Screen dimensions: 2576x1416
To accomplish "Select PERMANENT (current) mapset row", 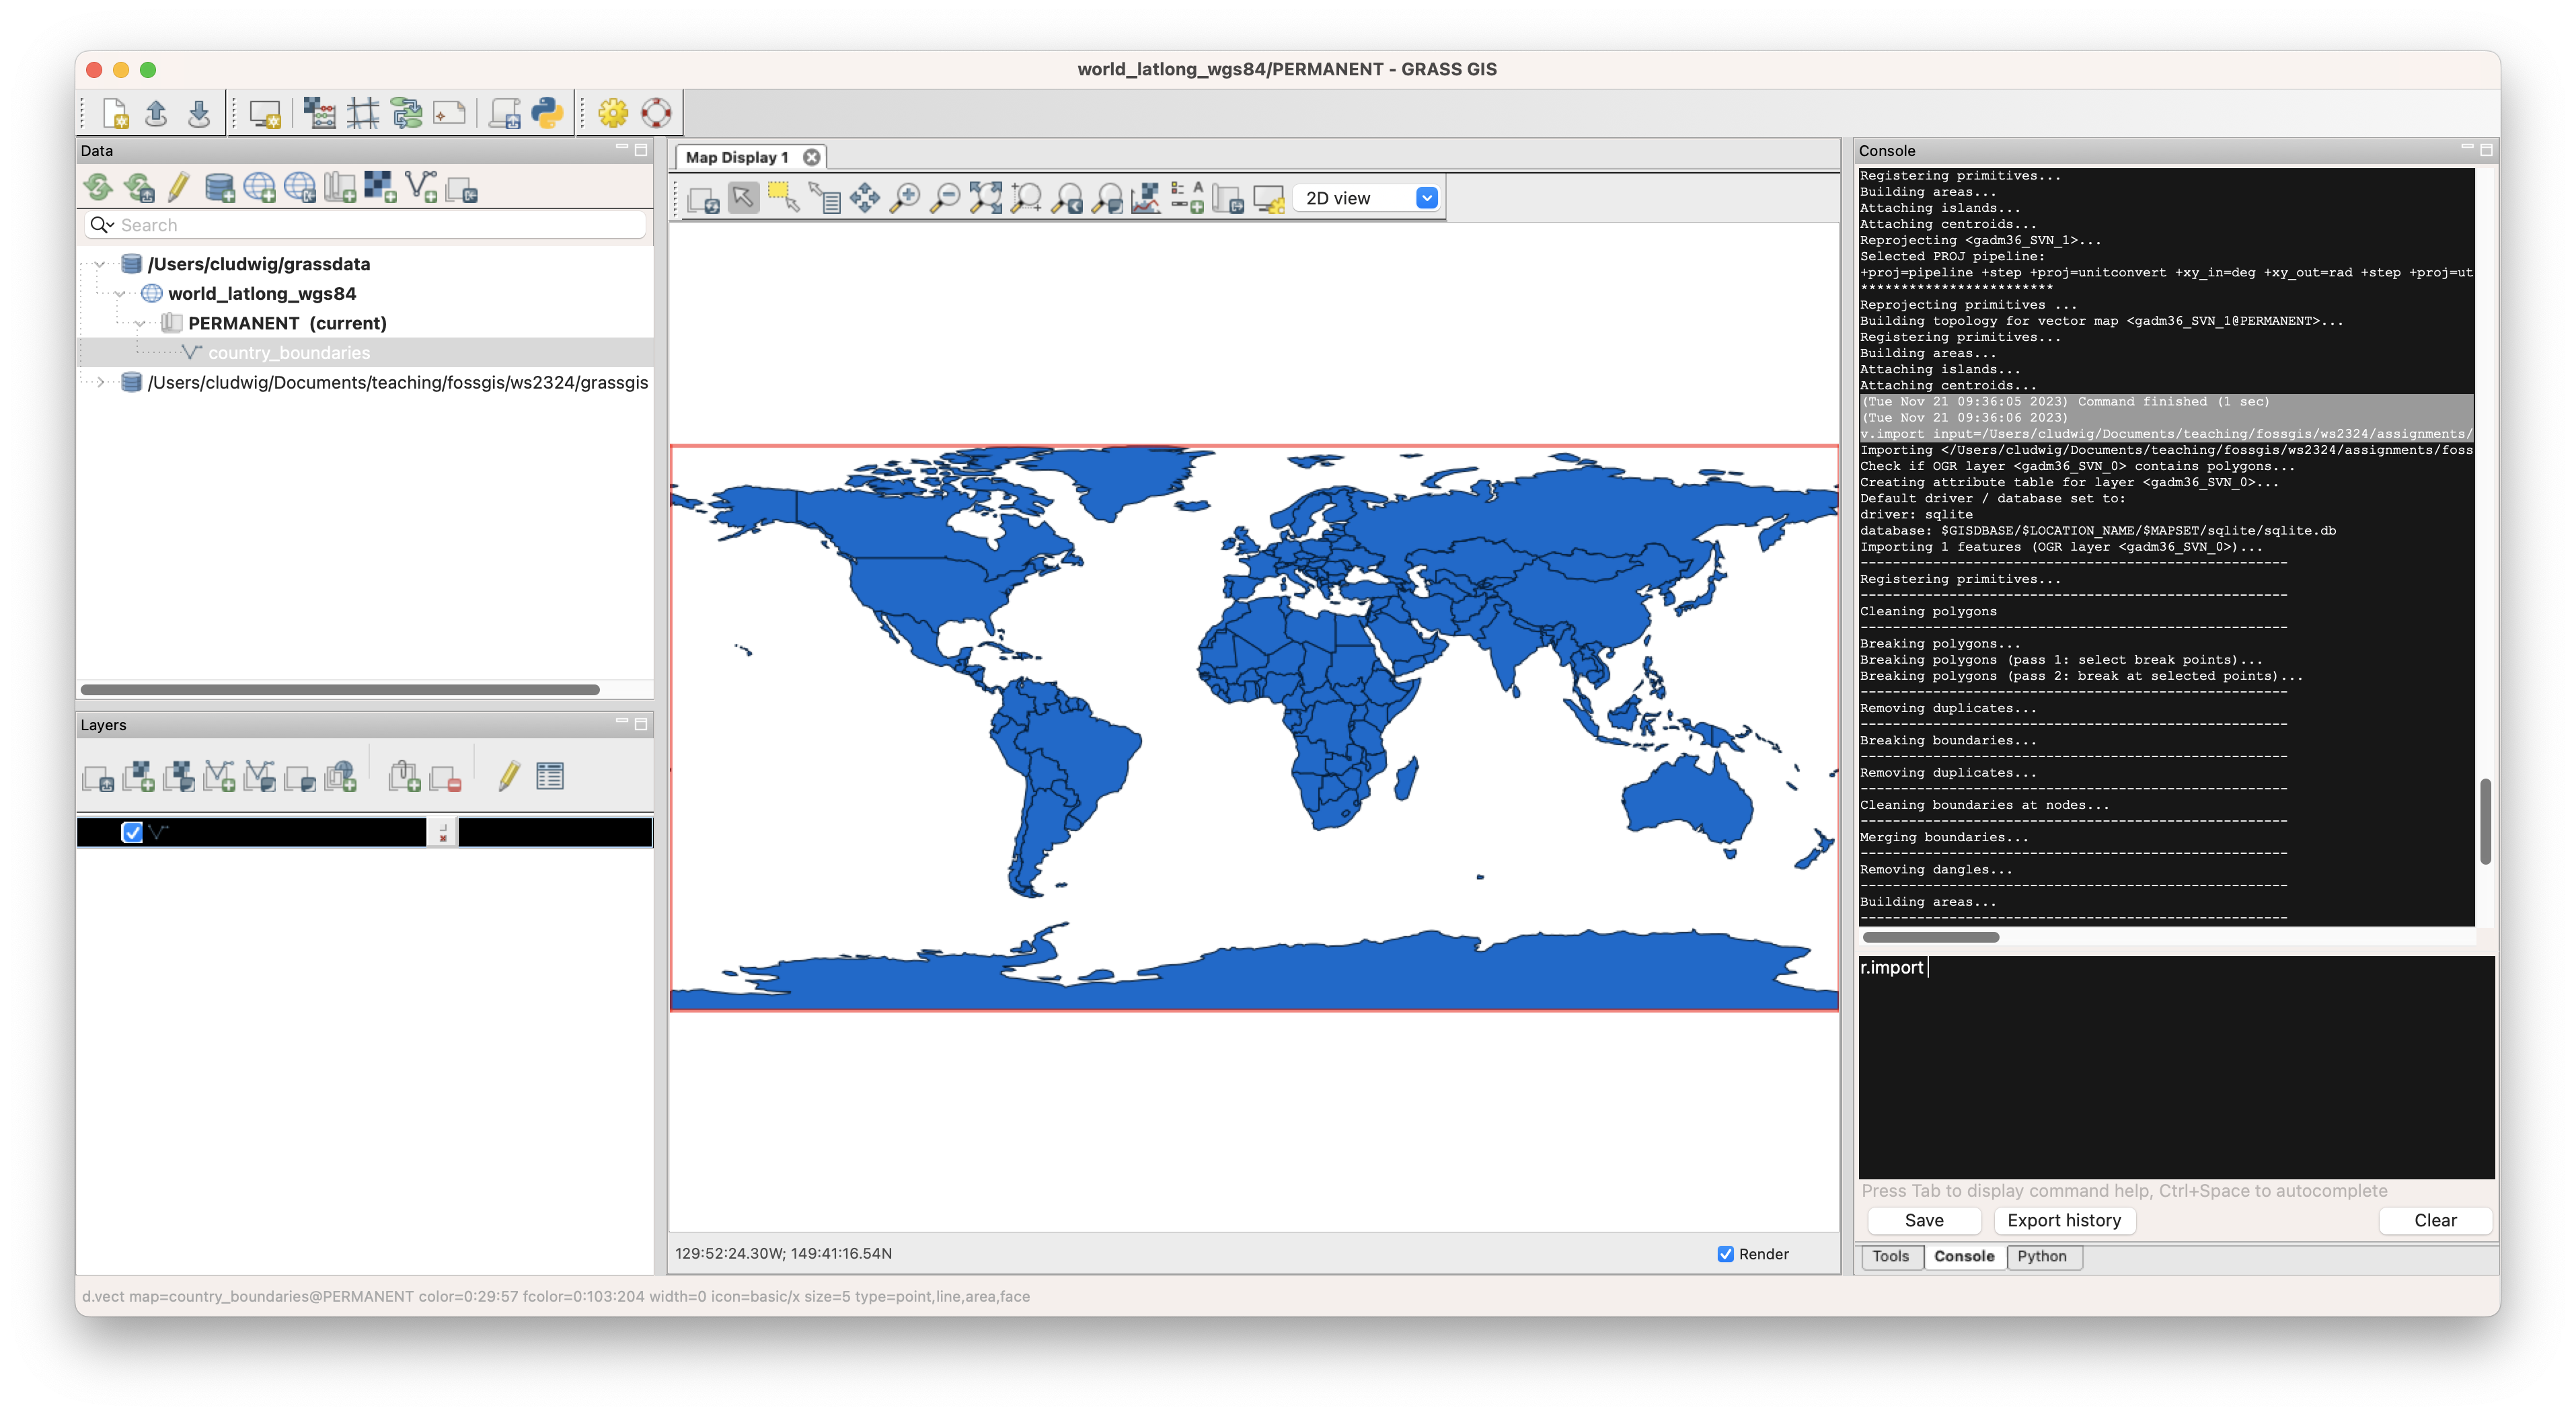I will [287, 323].
